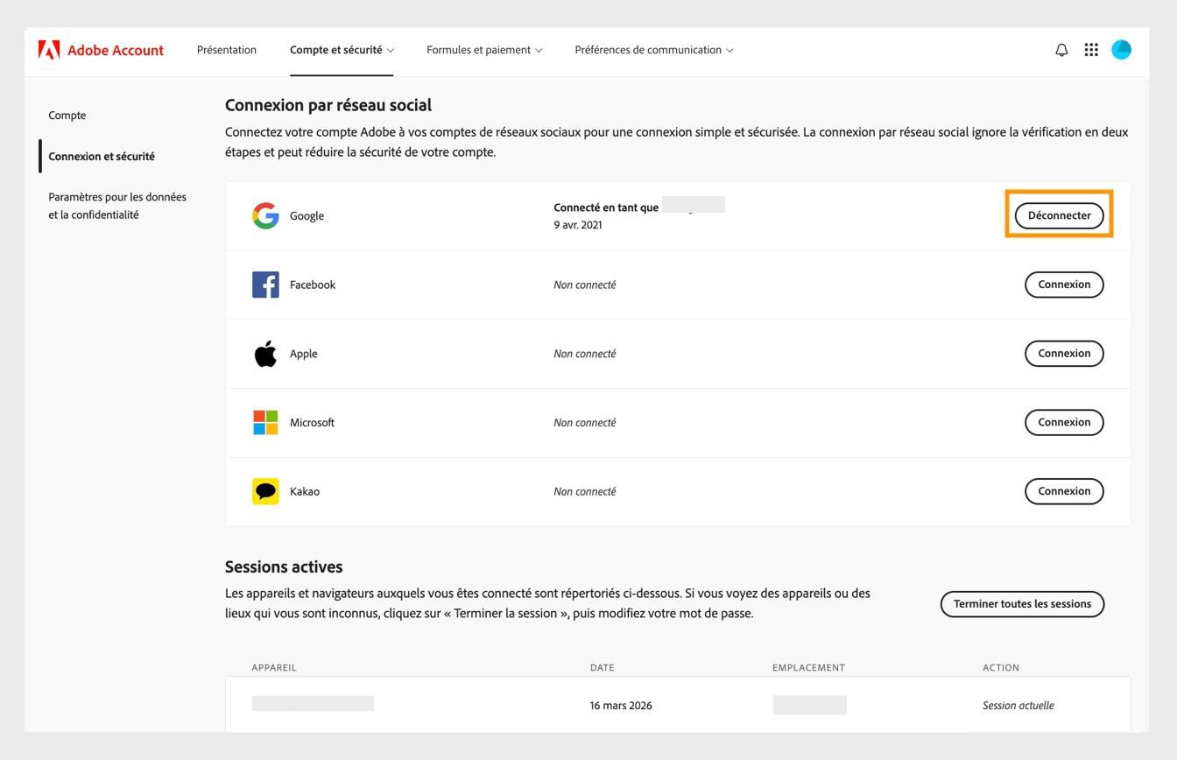Click Connexion next to Facebook
The image size is (1177, 760).
(1064, 284)
